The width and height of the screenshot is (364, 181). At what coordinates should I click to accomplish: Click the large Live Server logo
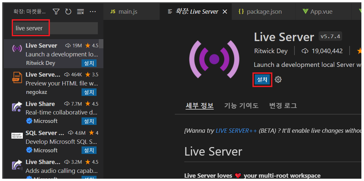click(x=214, y=59)
